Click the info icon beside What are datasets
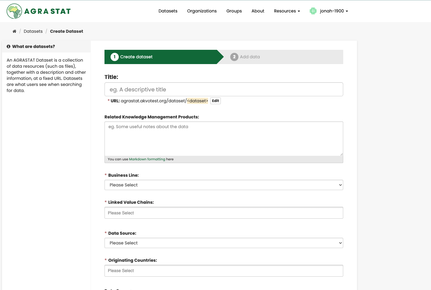The image size is (431, 290). click(x=9, y=46)
